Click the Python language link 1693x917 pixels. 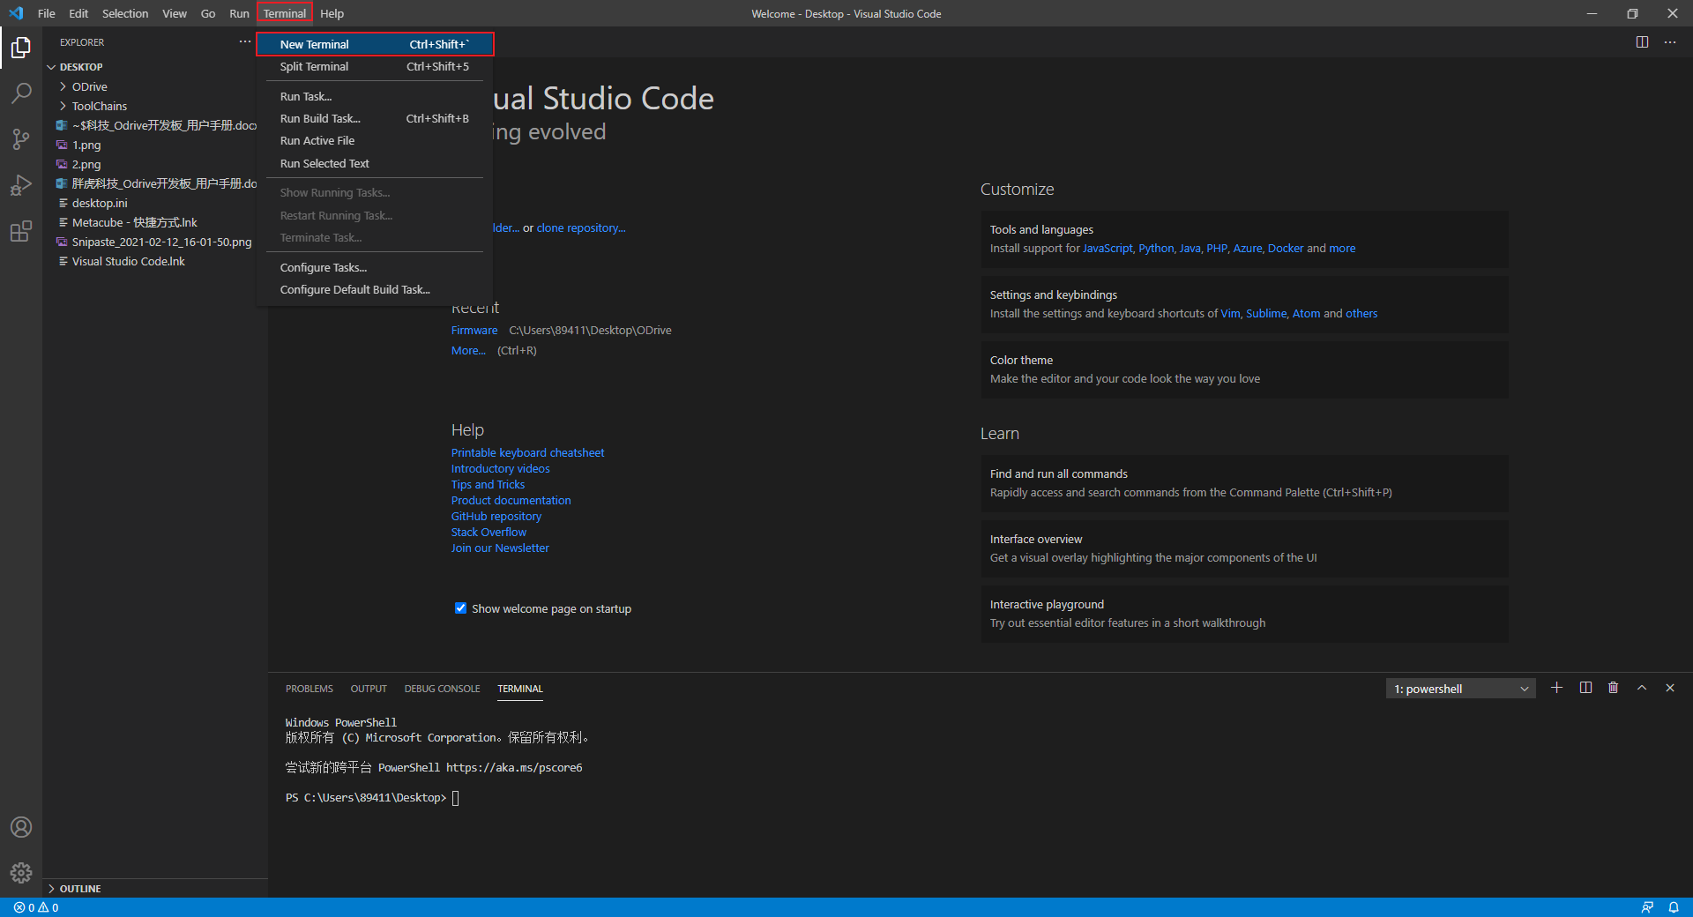tap(1156, 248)
